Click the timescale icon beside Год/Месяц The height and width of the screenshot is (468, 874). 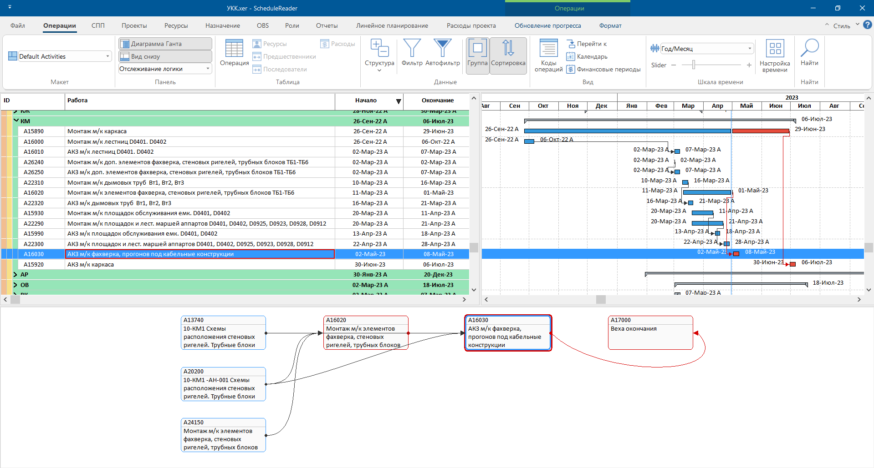tap(655, 48)
